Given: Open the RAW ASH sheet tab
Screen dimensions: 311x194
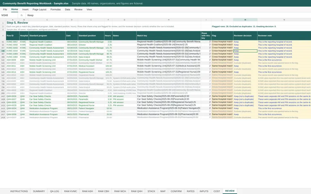Looking at the screenshot, I should pos(87,191).
